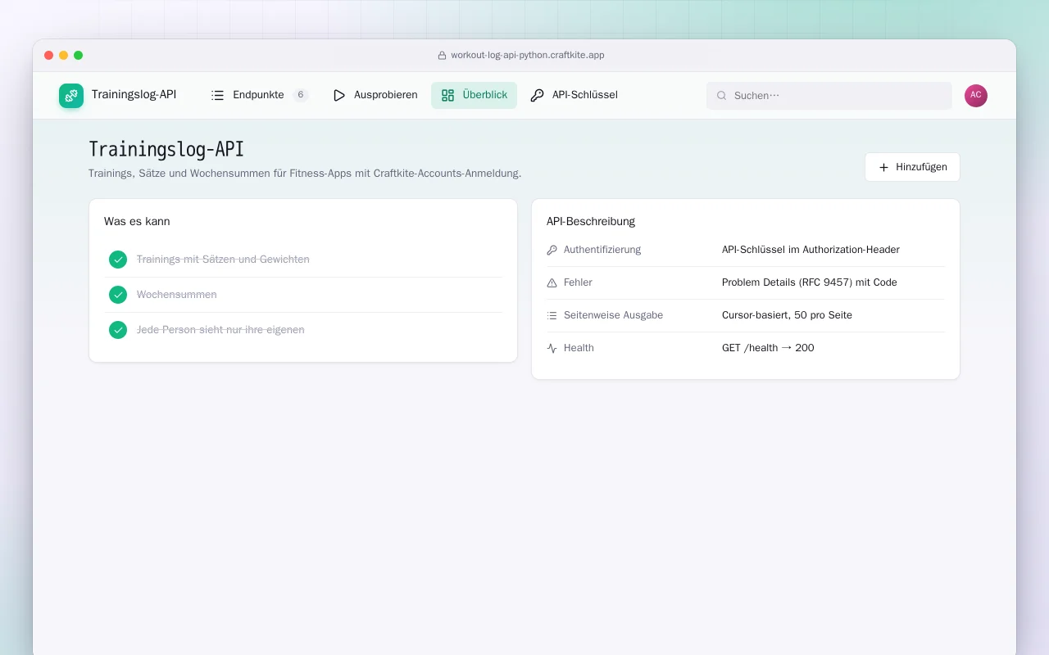Image resolution: width=1049 pixels, height=655 pixels.
Task: Click the green maximize window button
Action: 79,56
